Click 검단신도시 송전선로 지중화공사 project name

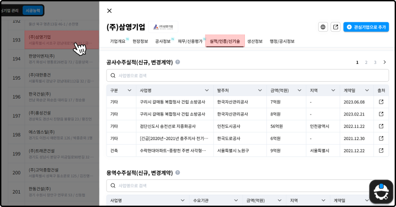pos(168,126)
